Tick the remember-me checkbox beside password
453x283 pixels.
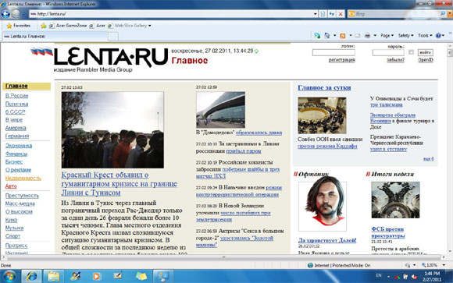coord(411,52)
